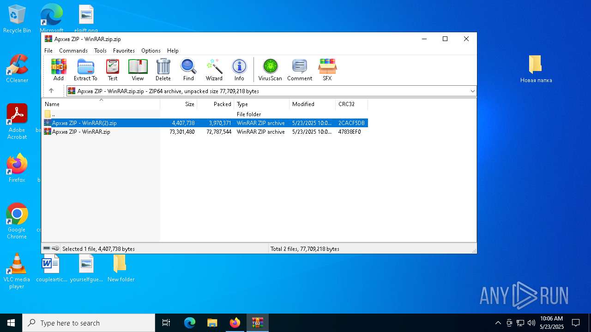Image resolution: width=591 pixels, height=332 pixels.
Task: Switch to WinRAR in taskbar
Action: [258, 323]
